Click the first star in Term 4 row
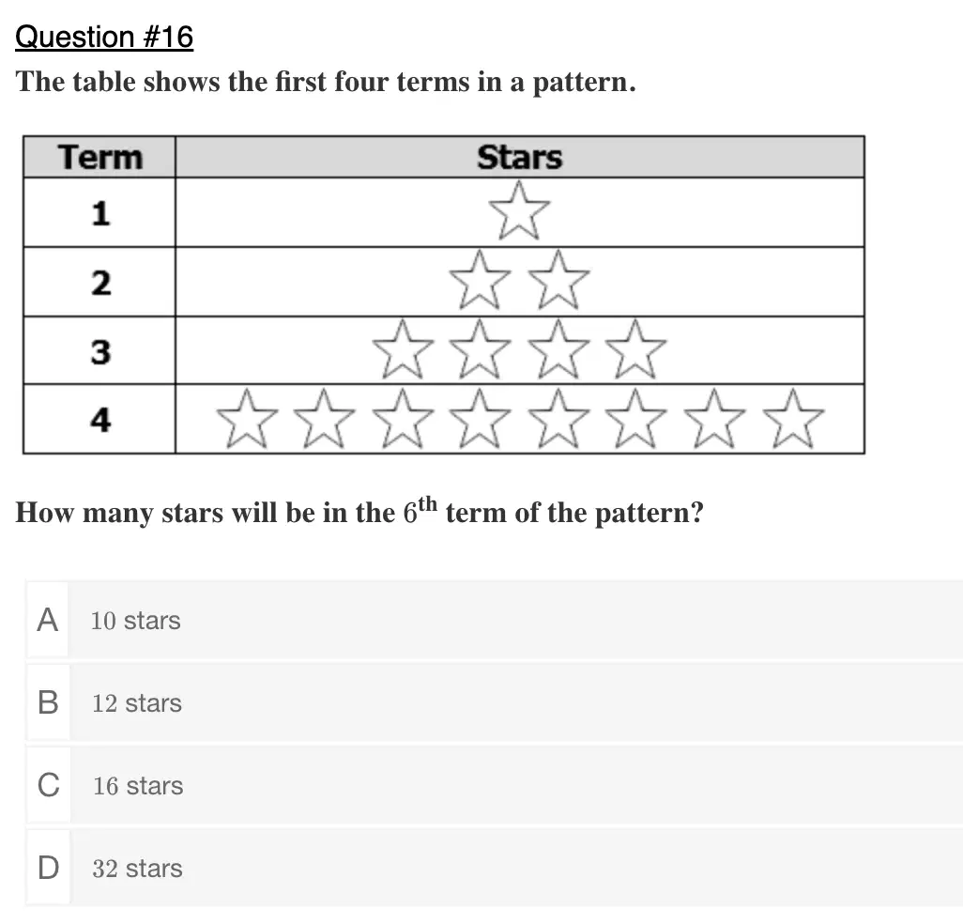 [x=247, y=419]
